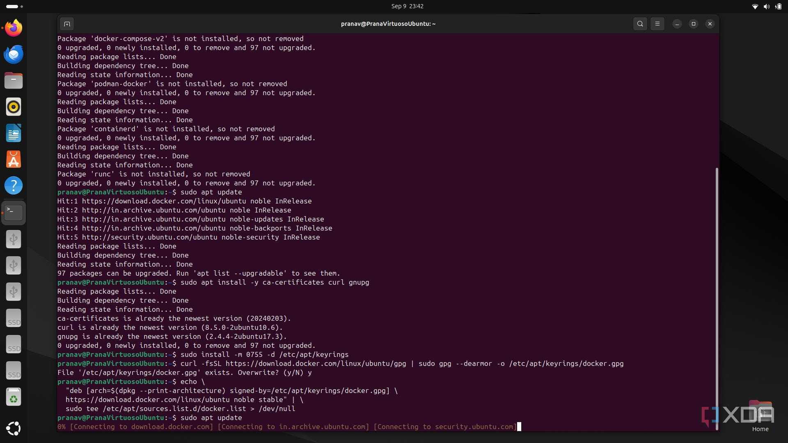
Task: Click 'sudo tee /etc/apt/sources.list.d/docker.list' line
Action: 180,409
